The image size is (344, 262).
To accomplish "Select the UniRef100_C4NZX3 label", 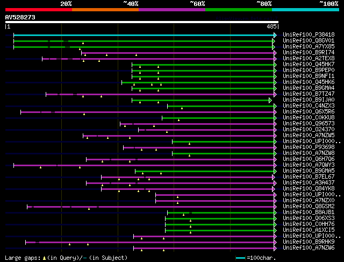I will 309,106.
